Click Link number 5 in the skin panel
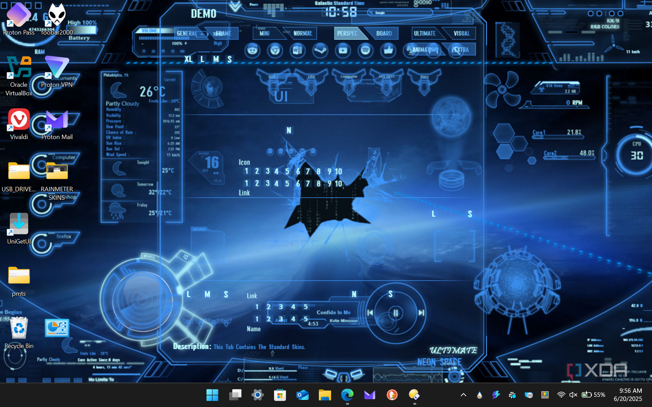The height and width of the screenshot is (407, 652). pos(305,306)
